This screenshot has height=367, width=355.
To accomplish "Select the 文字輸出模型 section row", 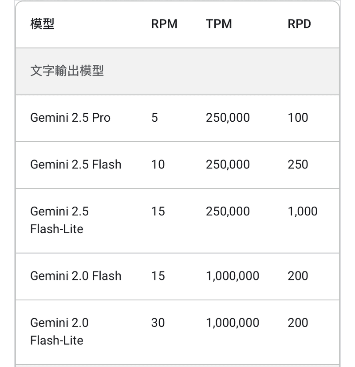I will tap(177, 71).
